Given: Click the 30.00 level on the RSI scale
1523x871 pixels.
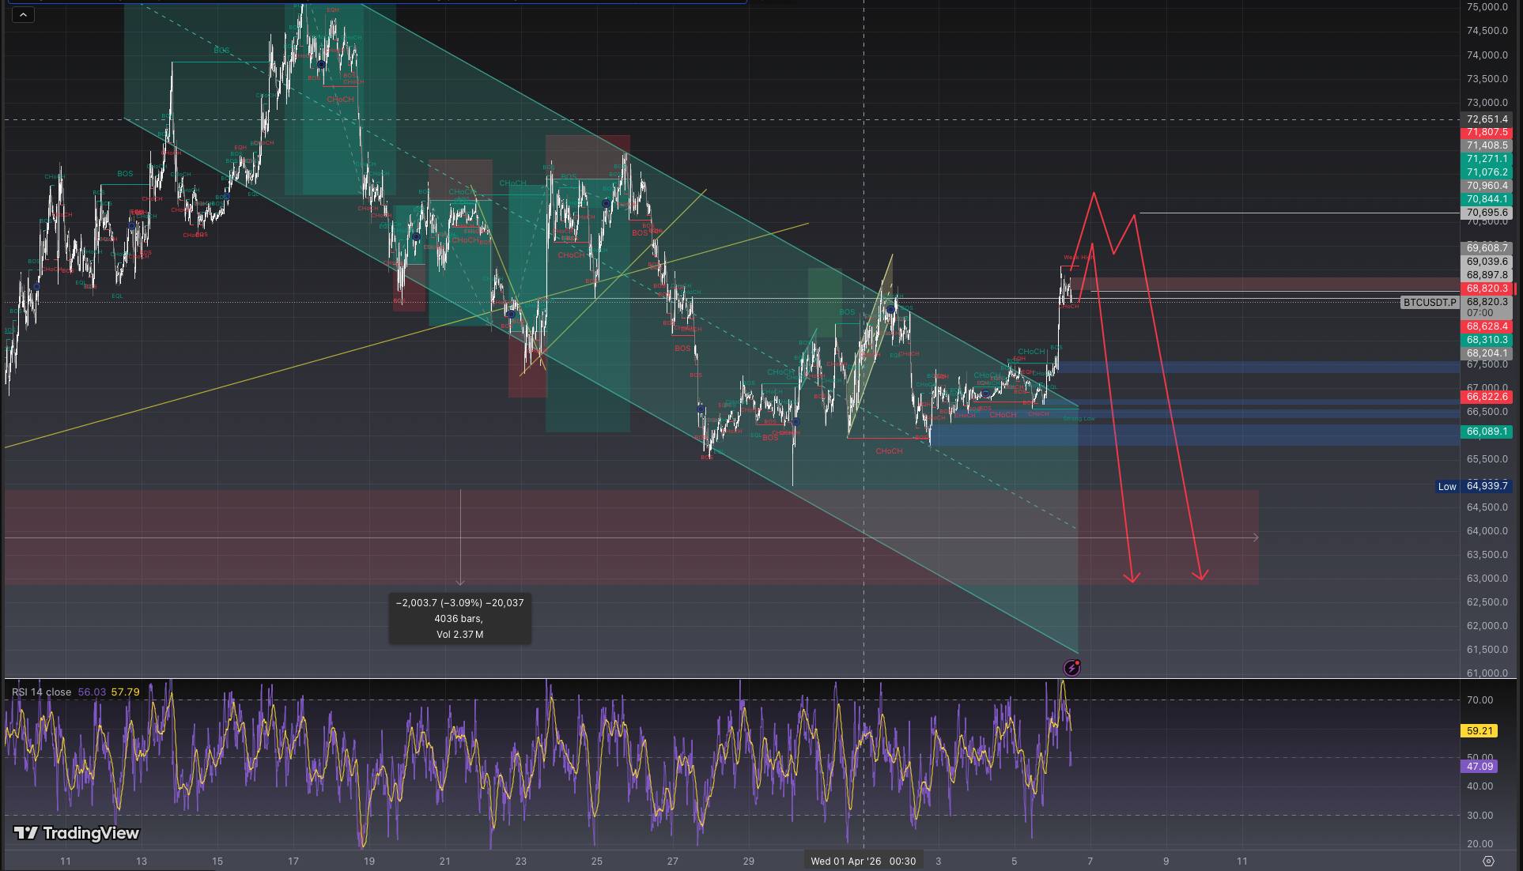Looking at the screenshot, I should [x=1480, y=816].
